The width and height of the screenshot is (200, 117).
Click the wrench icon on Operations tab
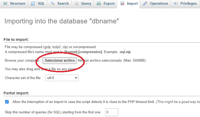145,3
